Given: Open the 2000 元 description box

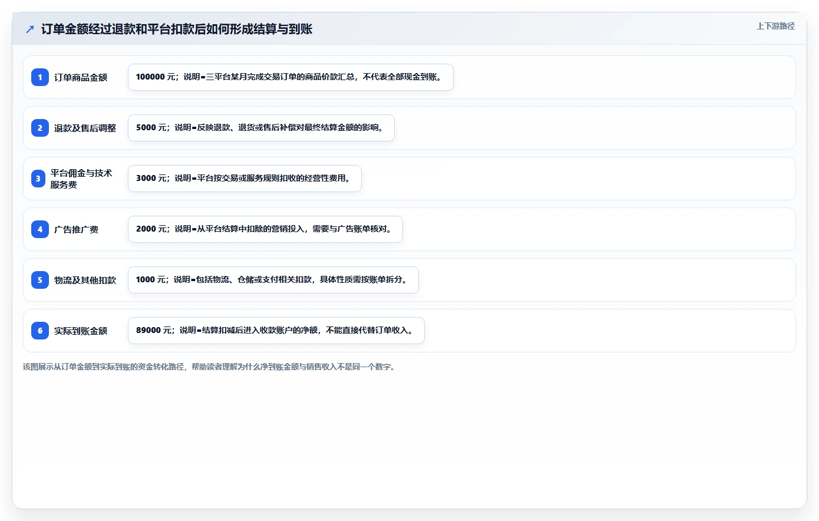Looking at the screenshot, I should (x=265, y=229).
